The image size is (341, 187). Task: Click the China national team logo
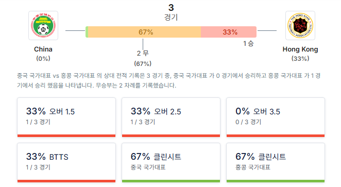point(43,26)
